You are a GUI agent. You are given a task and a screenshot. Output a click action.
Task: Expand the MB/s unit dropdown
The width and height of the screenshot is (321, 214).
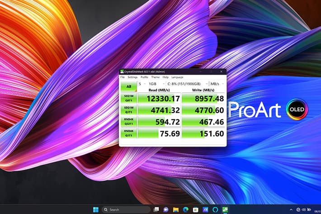[217, 84]
